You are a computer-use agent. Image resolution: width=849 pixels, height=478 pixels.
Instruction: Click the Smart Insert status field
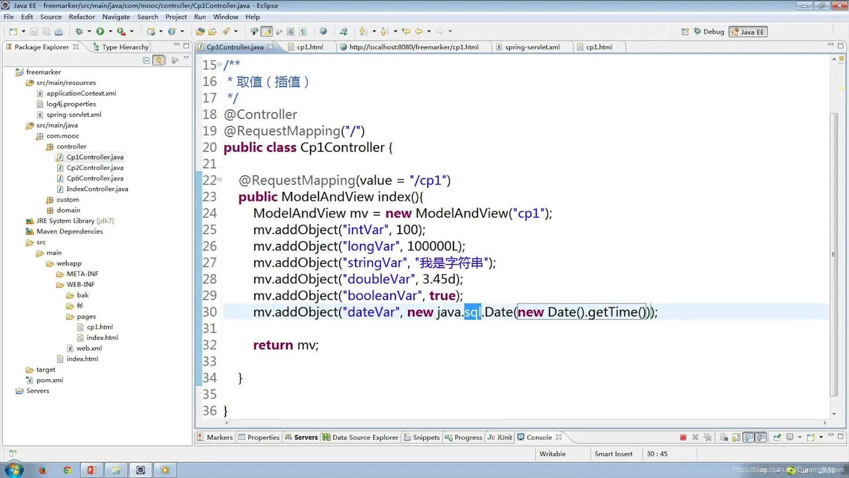tap(614, 454)
